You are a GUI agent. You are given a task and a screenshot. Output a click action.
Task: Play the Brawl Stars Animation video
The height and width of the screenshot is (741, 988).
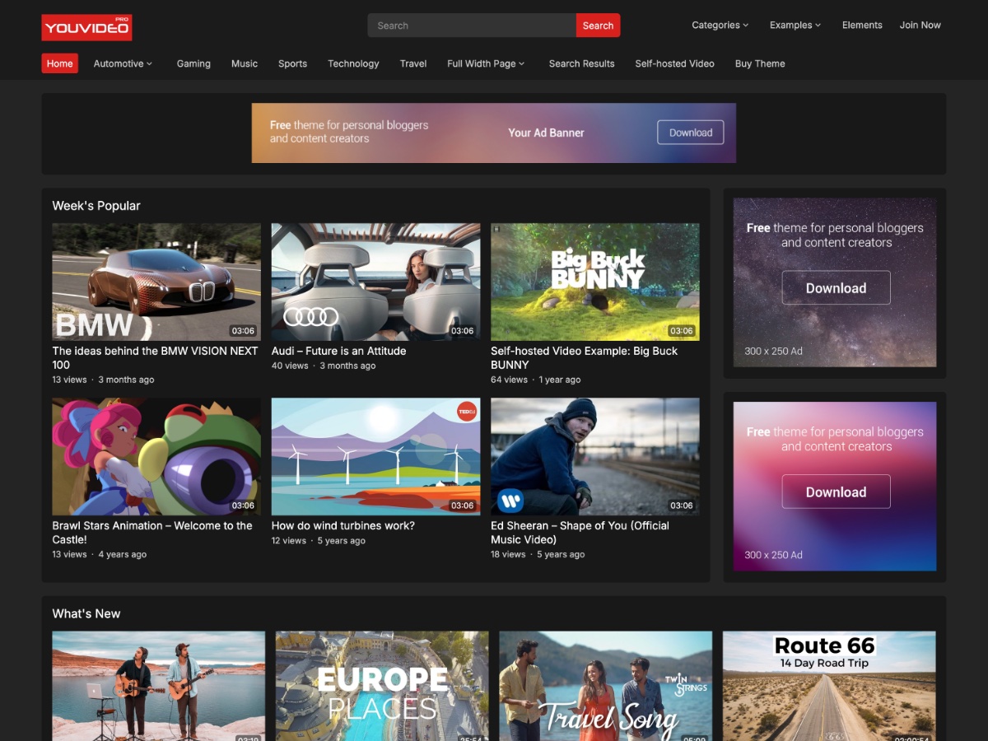tap(156, 455)
